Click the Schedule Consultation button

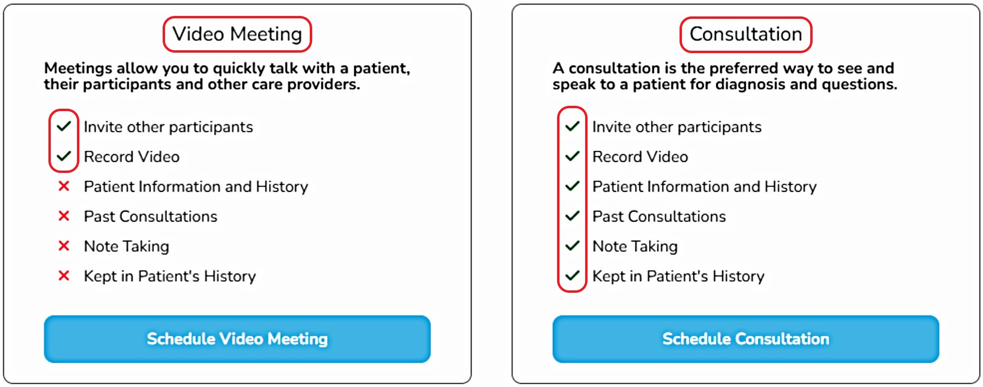pyautogui.click(x=745, y=339)
